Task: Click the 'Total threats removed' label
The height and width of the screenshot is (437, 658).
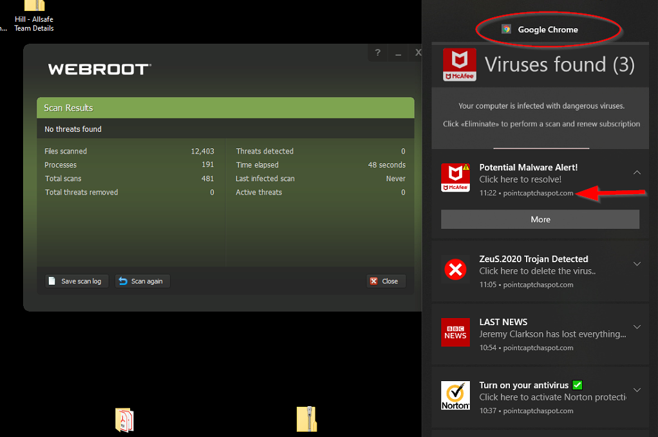Action: 81,192
